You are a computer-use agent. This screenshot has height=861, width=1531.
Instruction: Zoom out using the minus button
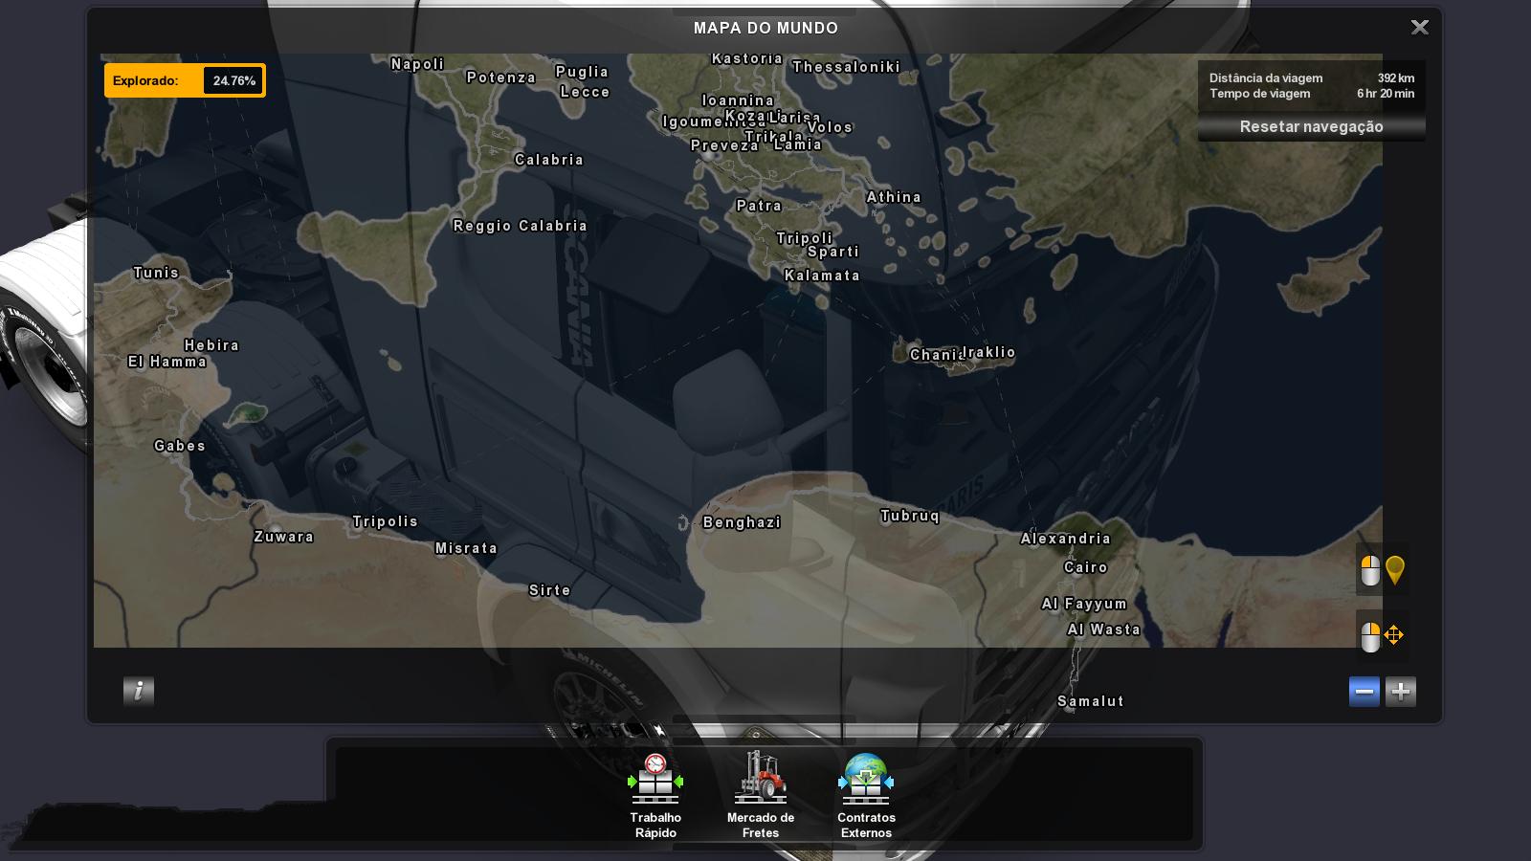click(x=1365, y=692)
